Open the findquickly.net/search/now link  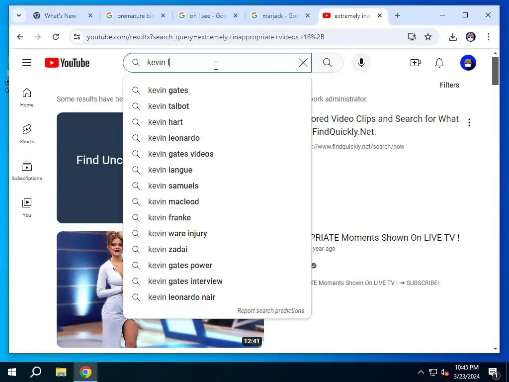[358, 147]
